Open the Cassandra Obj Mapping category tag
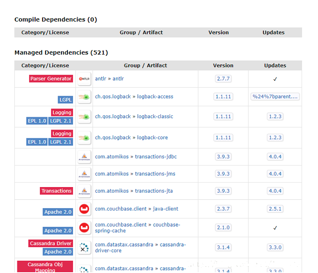This screenshot has width=318, height=273. click(45, 267)
